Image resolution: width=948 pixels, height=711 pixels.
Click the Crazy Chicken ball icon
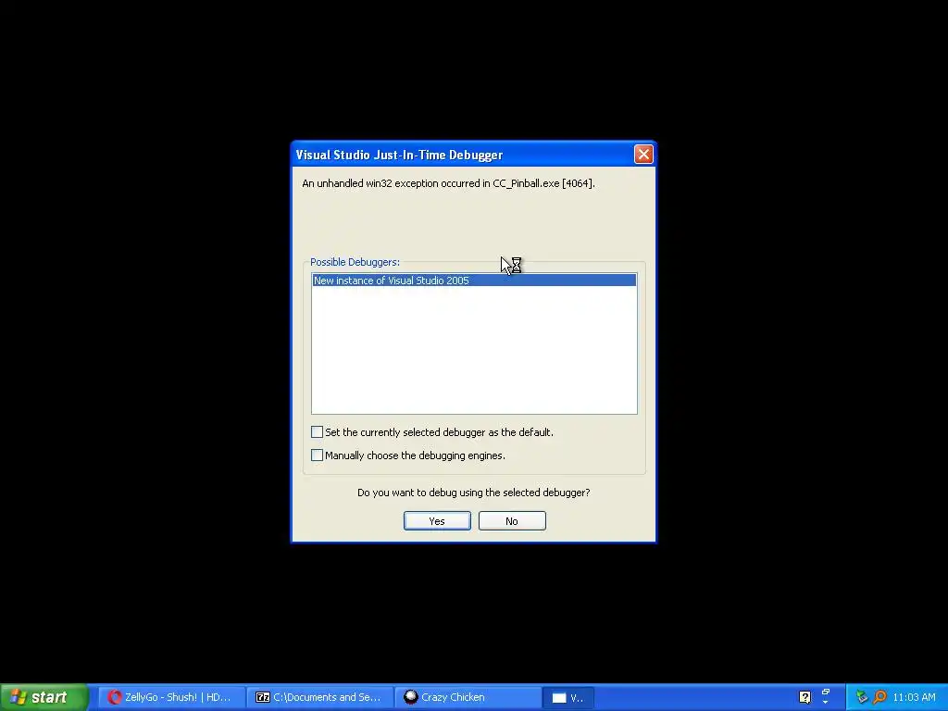[410, 697]
